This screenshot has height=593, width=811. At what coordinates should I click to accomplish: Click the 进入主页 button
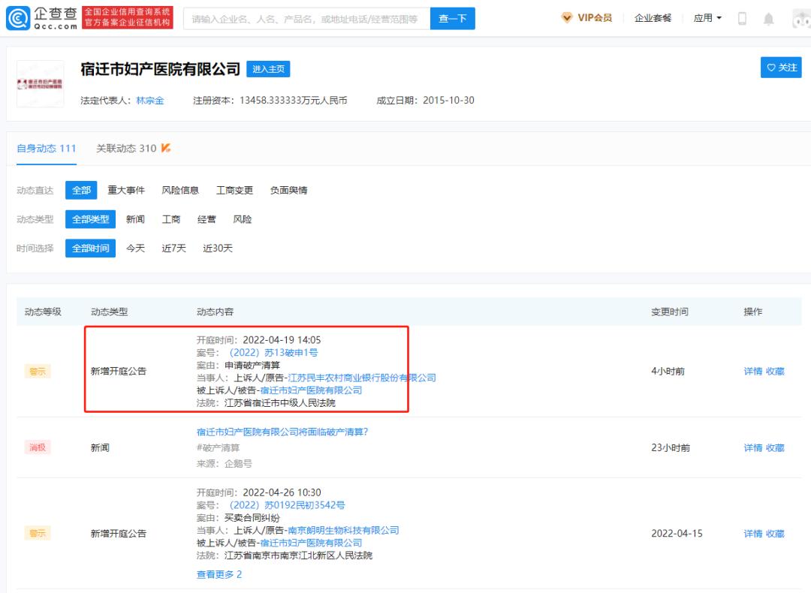tap(268, 68)
